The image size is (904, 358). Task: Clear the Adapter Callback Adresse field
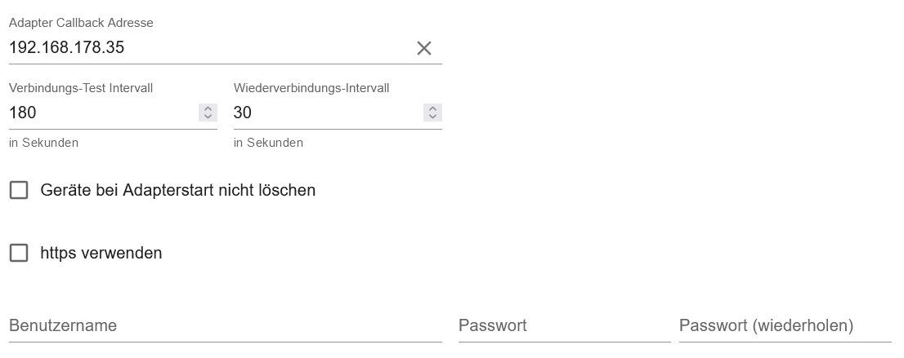pos(423,48)
